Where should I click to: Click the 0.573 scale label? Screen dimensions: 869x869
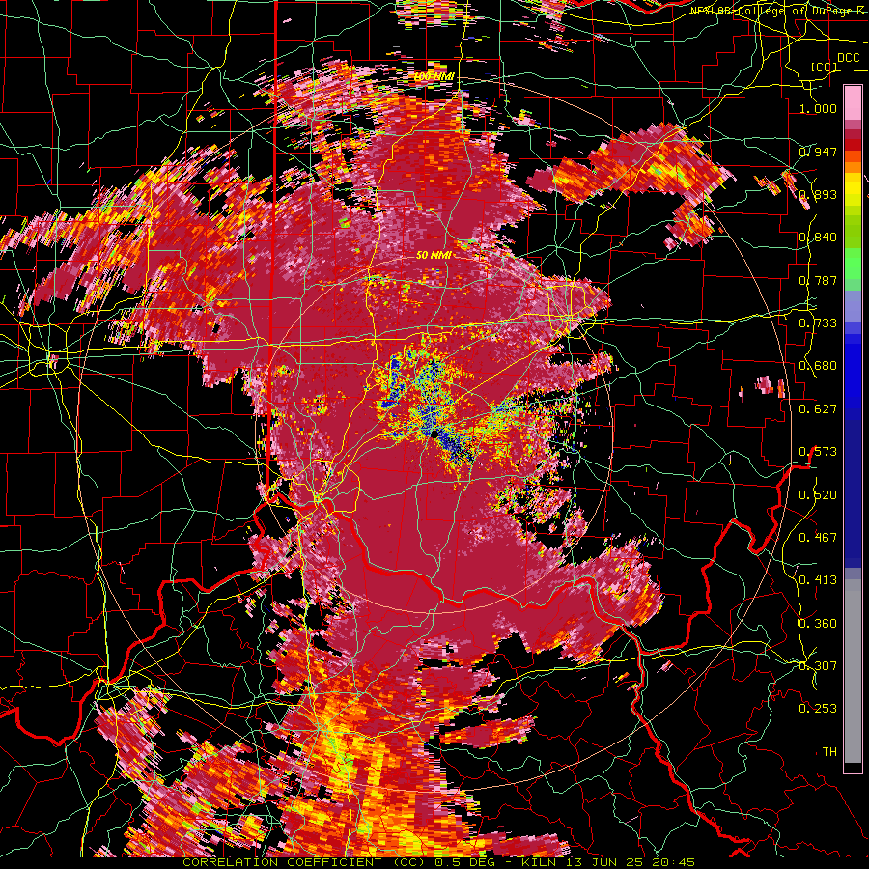click(x=818, y=452)
